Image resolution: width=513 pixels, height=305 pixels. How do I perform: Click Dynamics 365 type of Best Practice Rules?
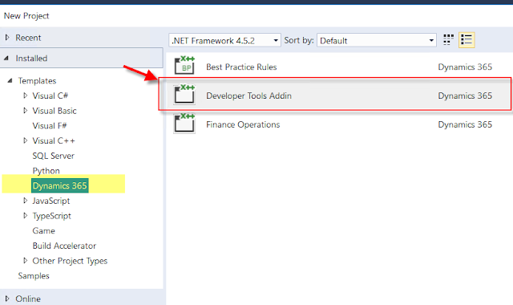[465, 67]
